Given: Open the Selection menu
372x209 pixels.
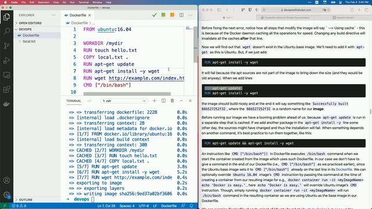Looking at the screenshot, I should tap(44, 2).
